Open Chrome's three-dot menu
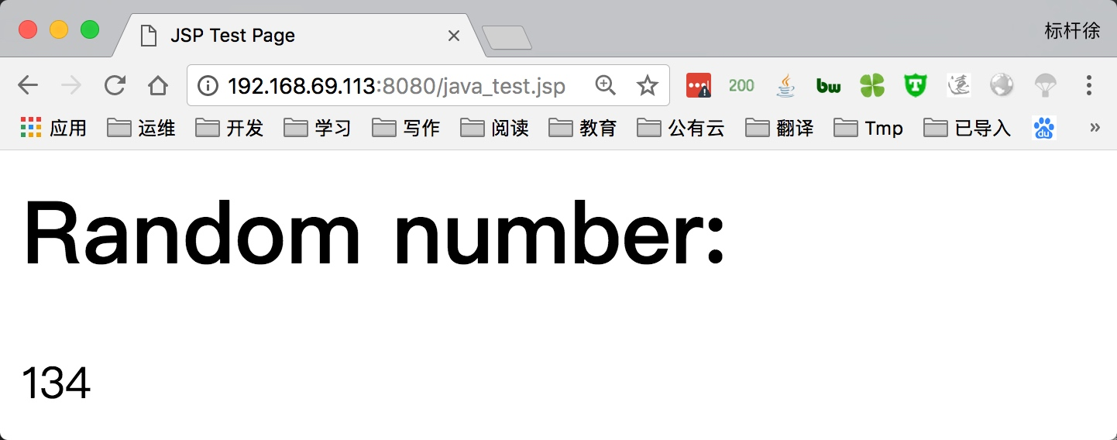Image resolution: width=1117 pixels, height=440 pixels. coord(1088,85)
